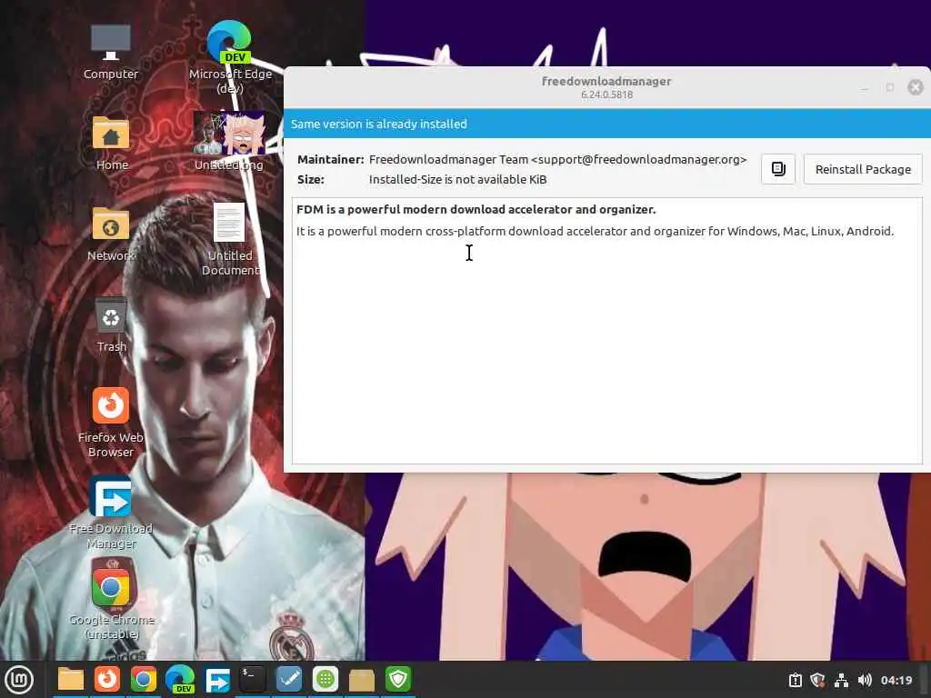Screen dimensions: 931x698
Task: Open Home folder desktop icon
Action: tap(111, 143)
